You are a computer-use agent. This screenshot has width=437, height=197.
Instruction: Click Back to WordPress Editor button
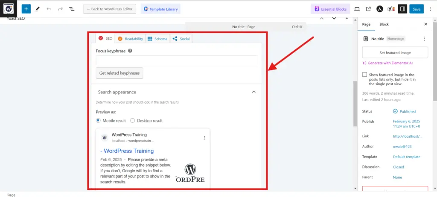(x=110, y=9)
